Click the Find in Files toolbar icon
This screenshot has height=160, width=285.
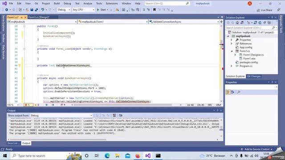[117, 10]
